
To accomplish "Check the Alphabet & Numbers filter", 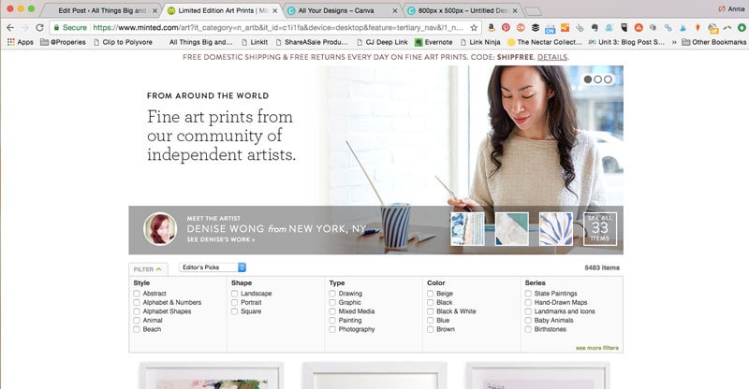I will (x=137, y=303).
